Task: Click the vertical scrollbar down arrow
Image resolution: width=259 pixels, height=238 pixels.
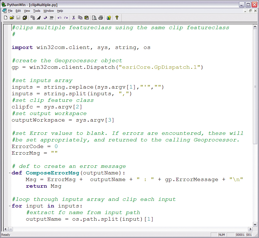Action: [255, 225]
